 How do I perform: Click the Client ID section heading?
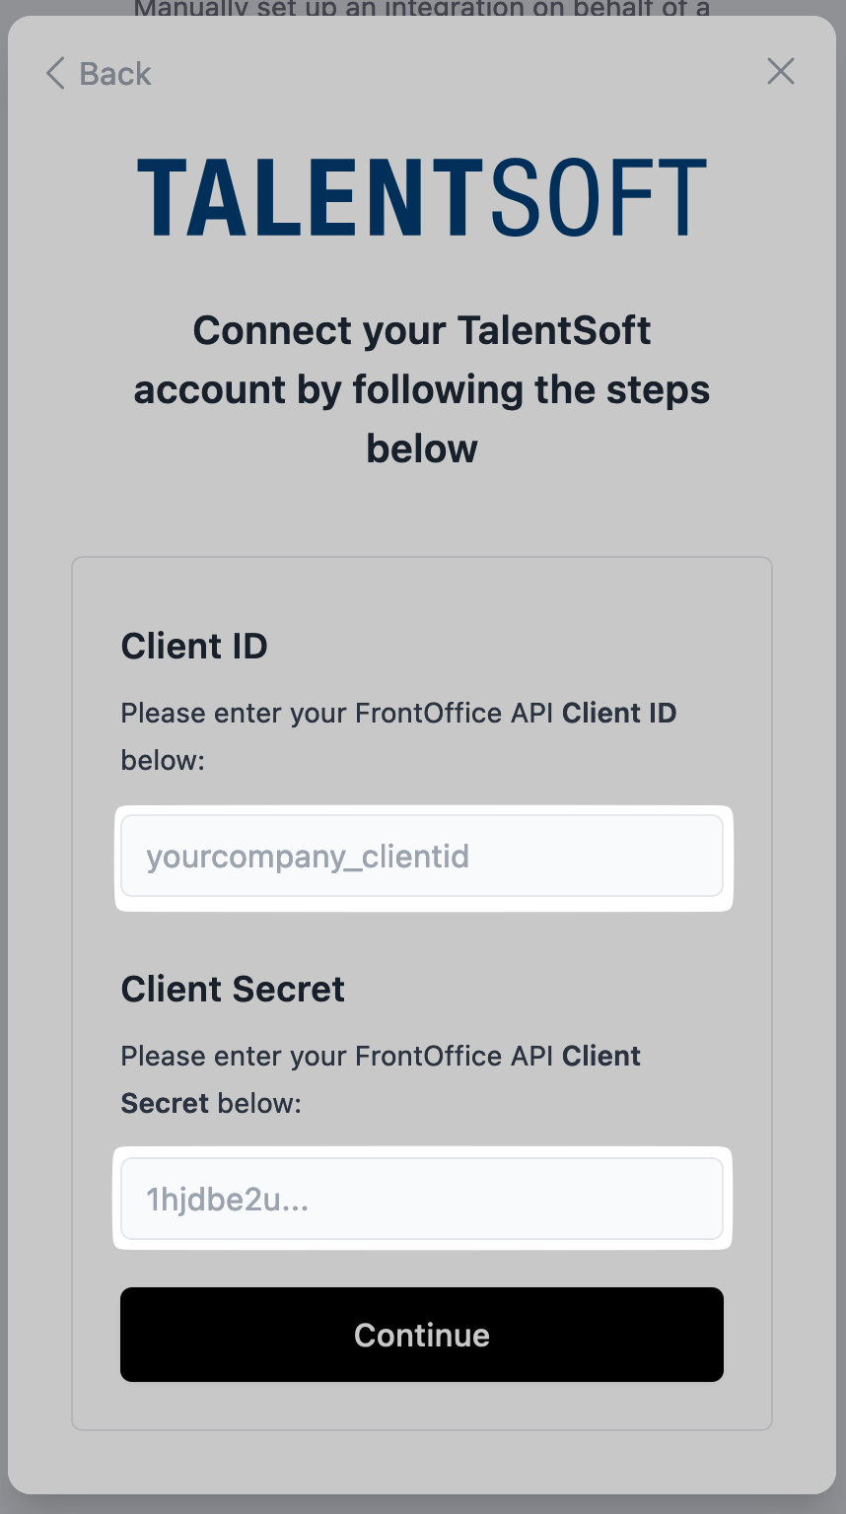tap(194, 647)
